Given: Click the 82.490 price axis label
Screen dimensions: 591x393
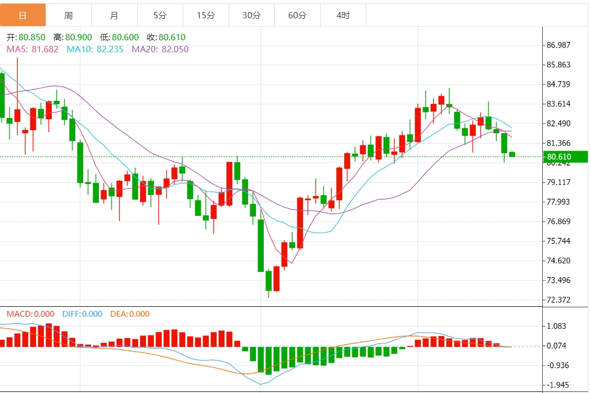Looking at the screenshot, I should [559, 123].
